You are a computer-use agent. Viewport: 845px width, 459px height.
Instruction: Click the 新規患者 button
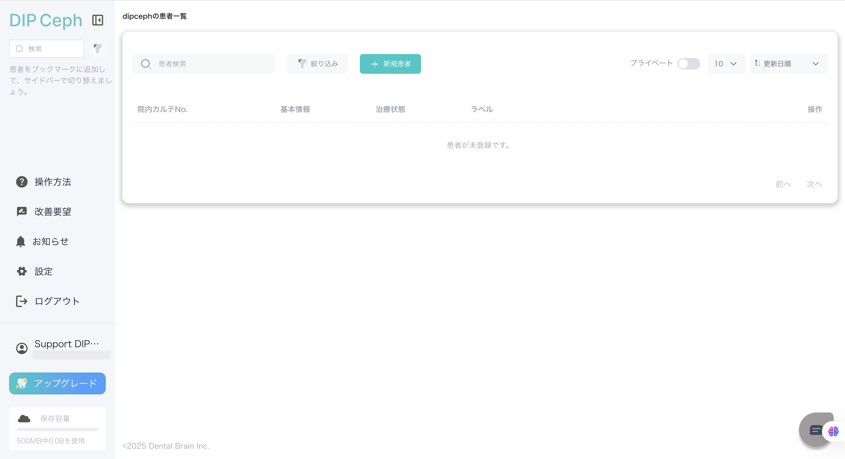(x=390, y=63)
